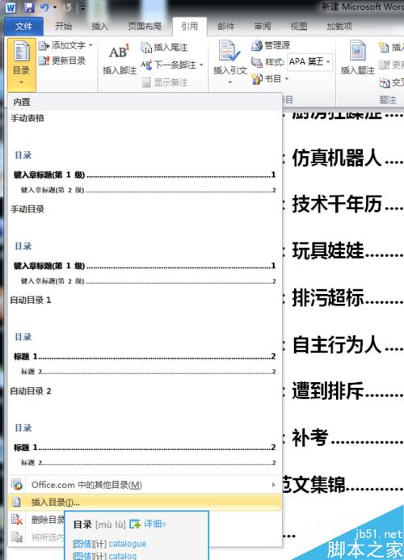The image size is (404, 560).
Task: Expand the 插入引文 dropdown arrow
Action: tap(230, 82)
